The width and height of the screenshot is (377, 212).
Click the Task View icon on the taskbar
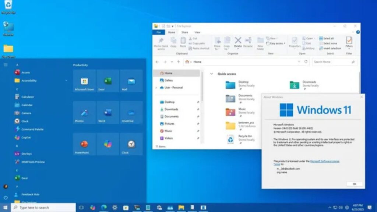81,208
